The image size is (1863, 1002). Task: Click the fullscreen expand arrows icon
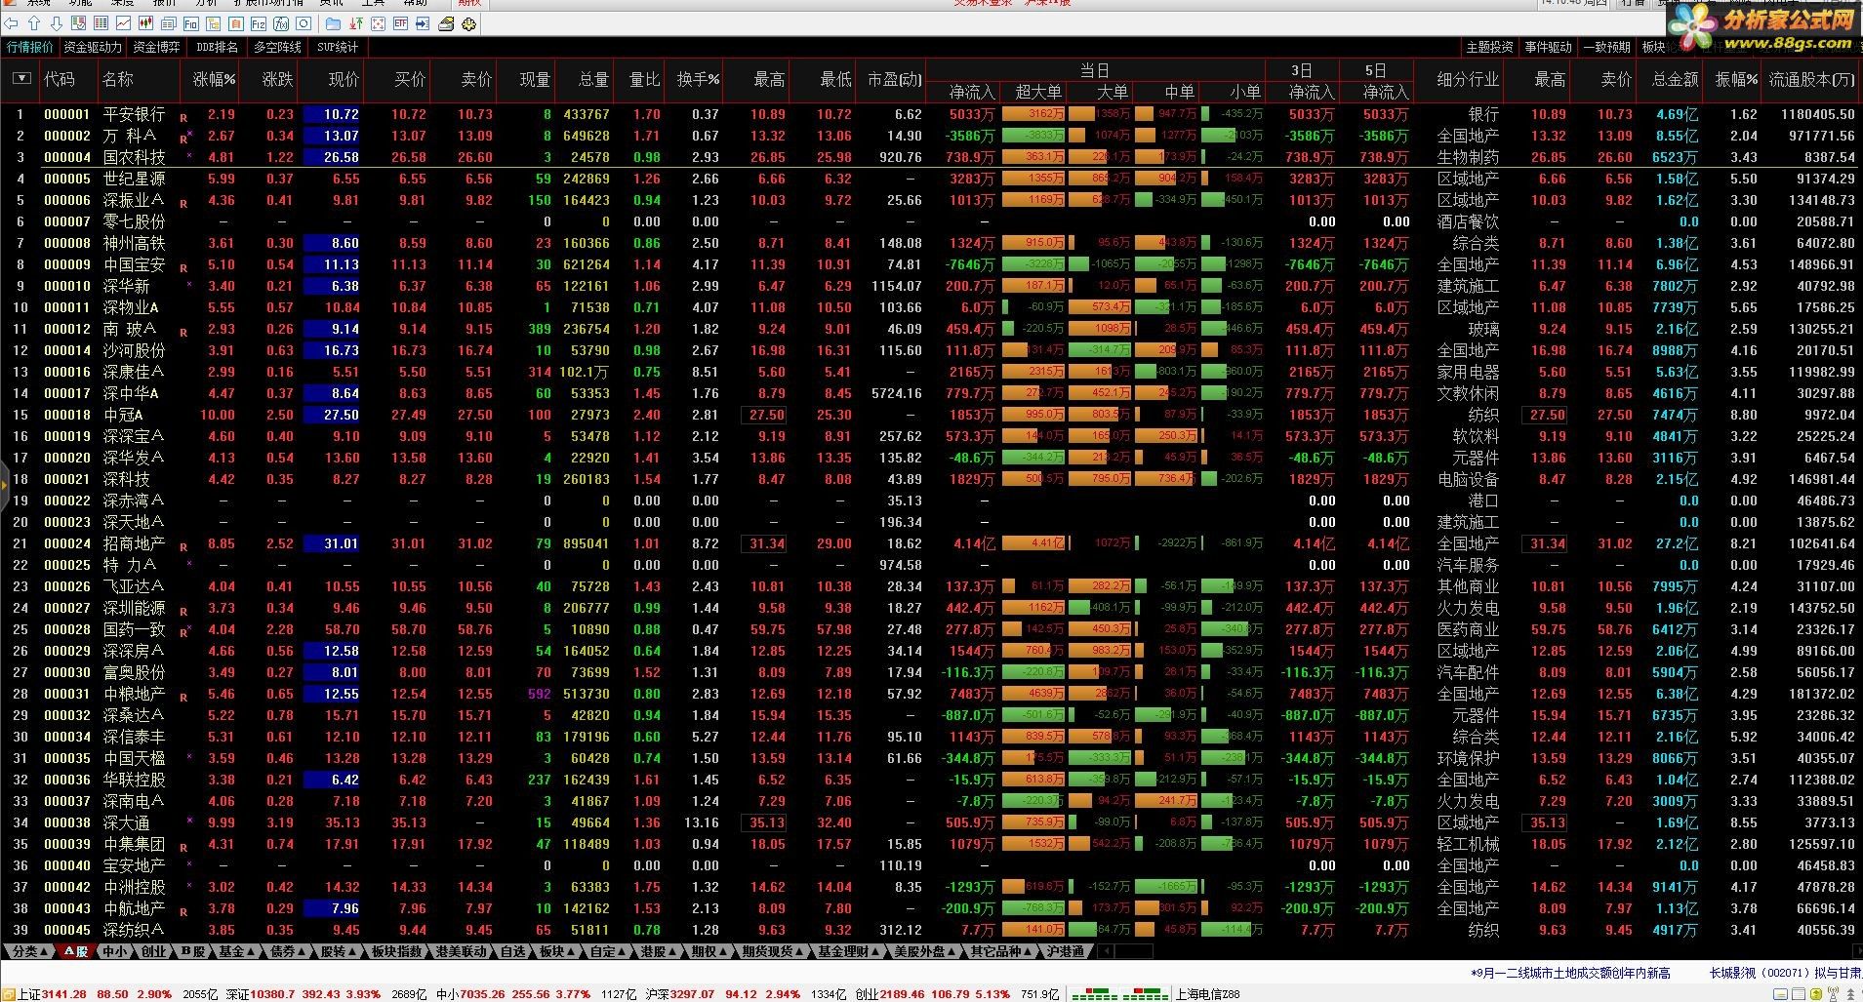tap(378, 23)
